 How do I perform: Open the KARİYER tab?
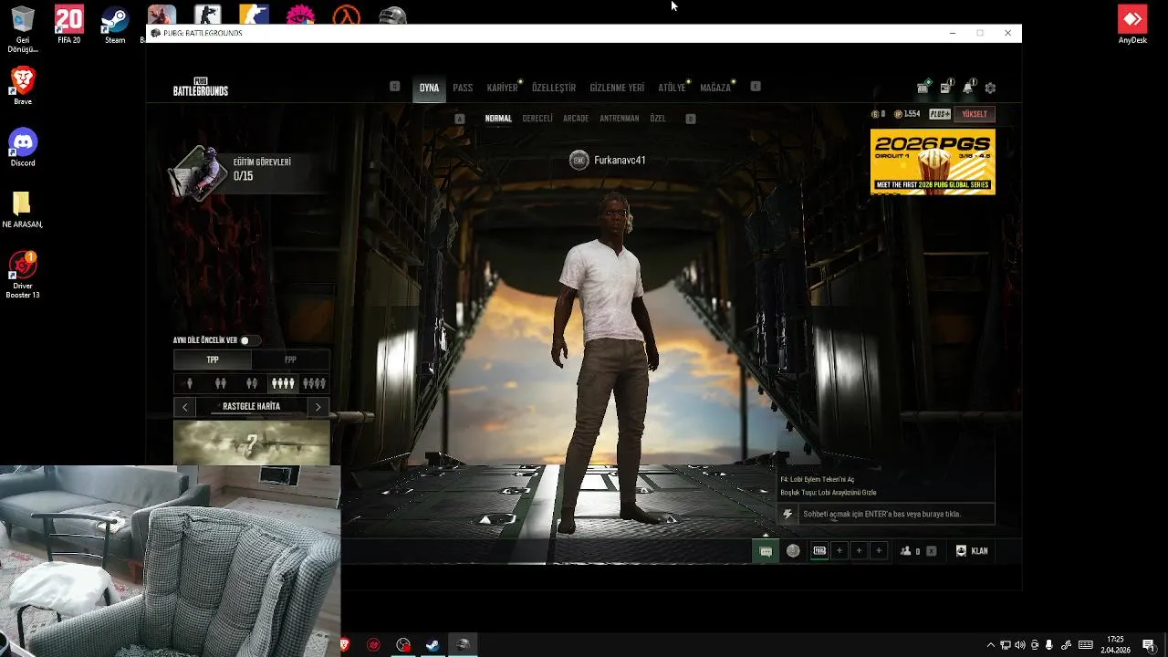click(x=502, y=88)
